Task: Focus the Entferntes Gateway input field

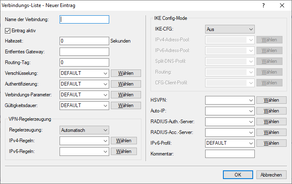Action: [x=84, y=52]
